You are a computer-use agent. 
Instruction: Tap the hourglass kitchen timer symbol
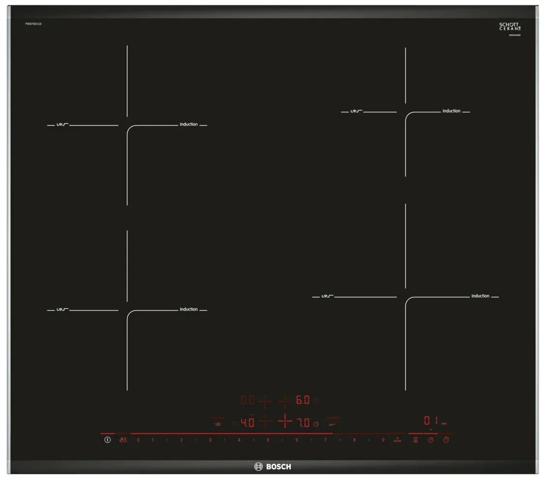click(x=416, y=440)
